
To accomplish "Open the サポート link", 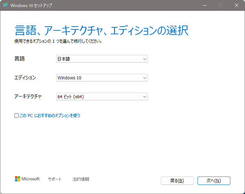I will point(55,179).
